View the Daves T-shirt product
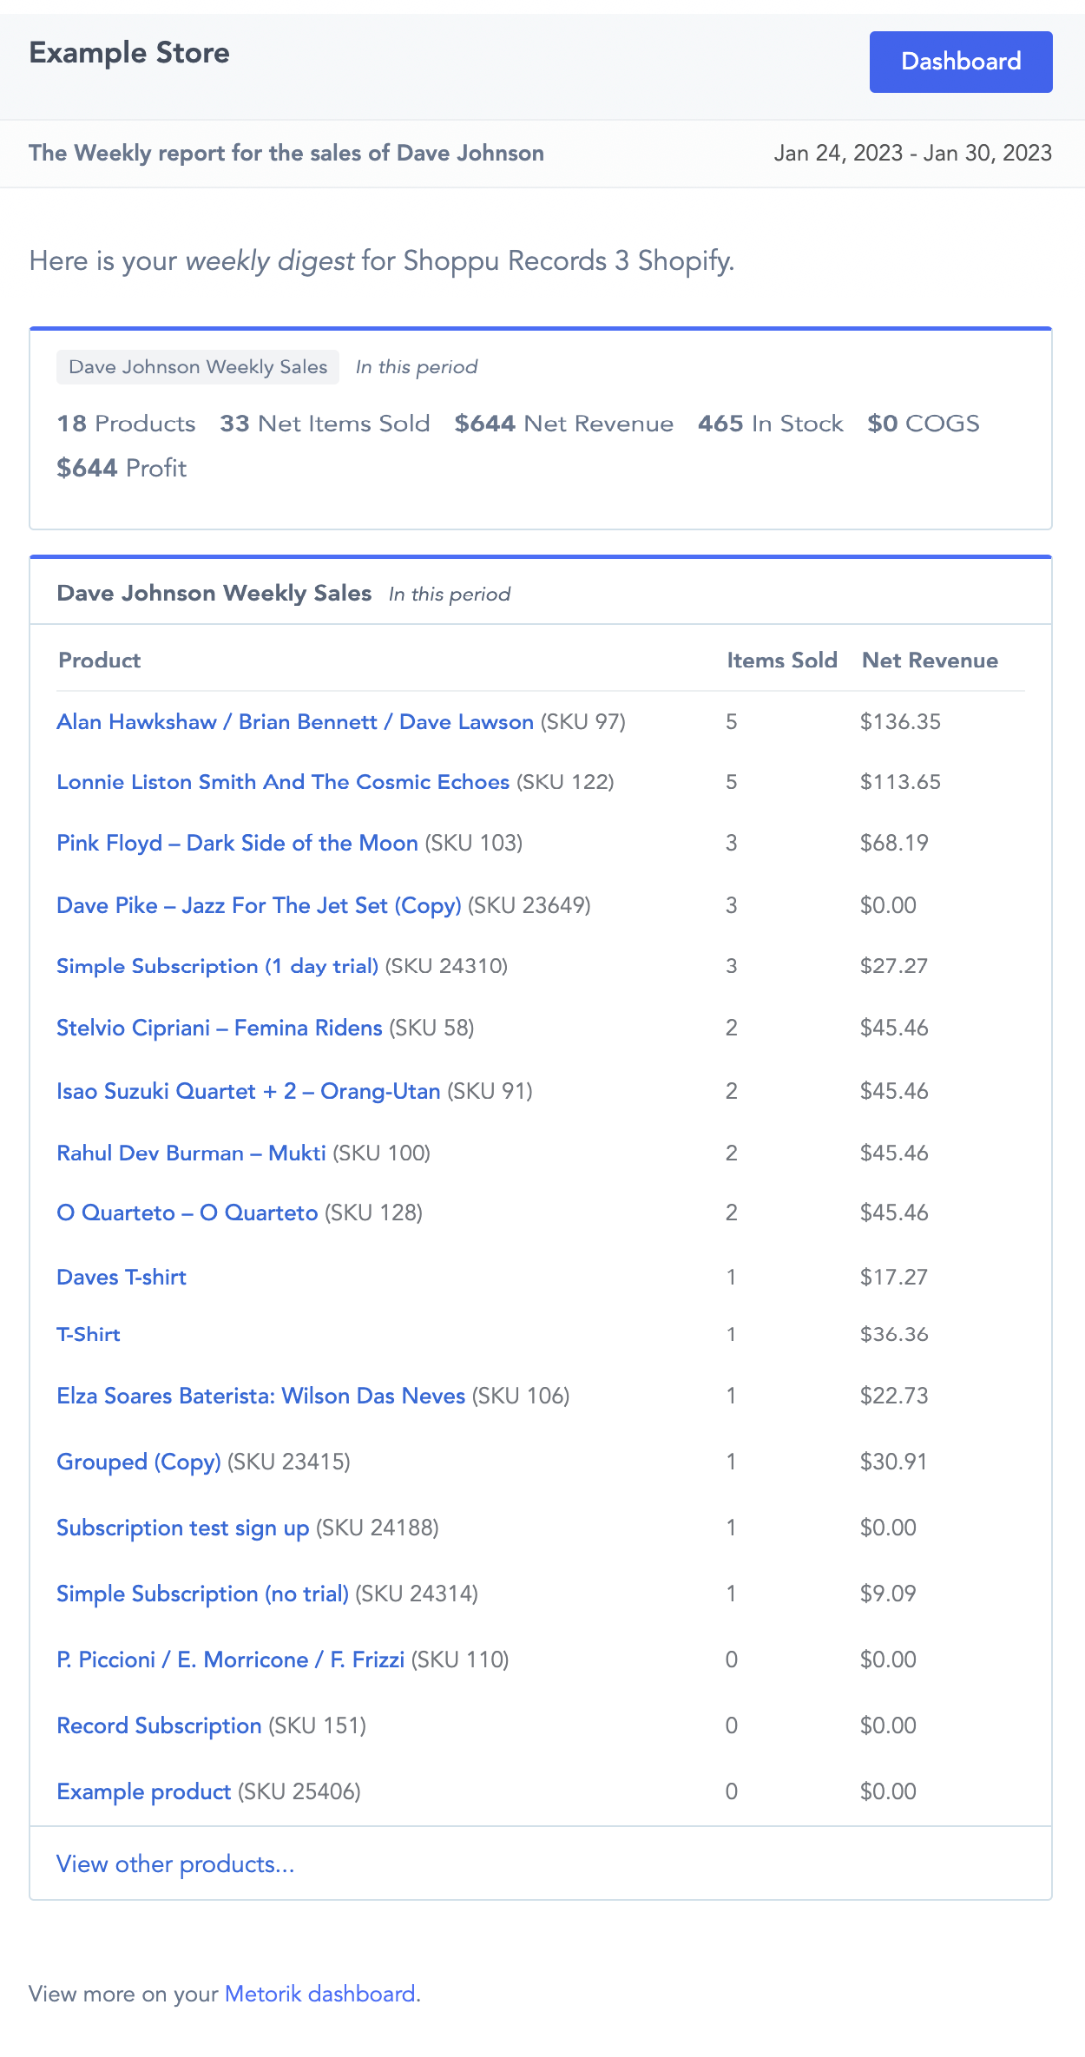 pyautogui.click(x=122, y=1277)
